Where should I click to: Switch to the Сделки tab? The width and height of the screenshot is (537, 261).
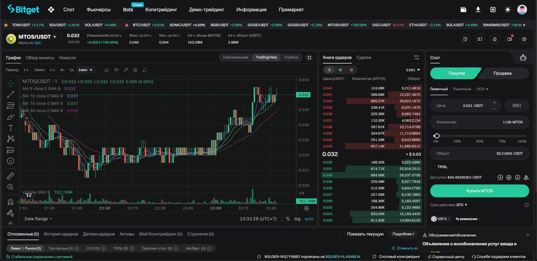(x=364, y=57)
